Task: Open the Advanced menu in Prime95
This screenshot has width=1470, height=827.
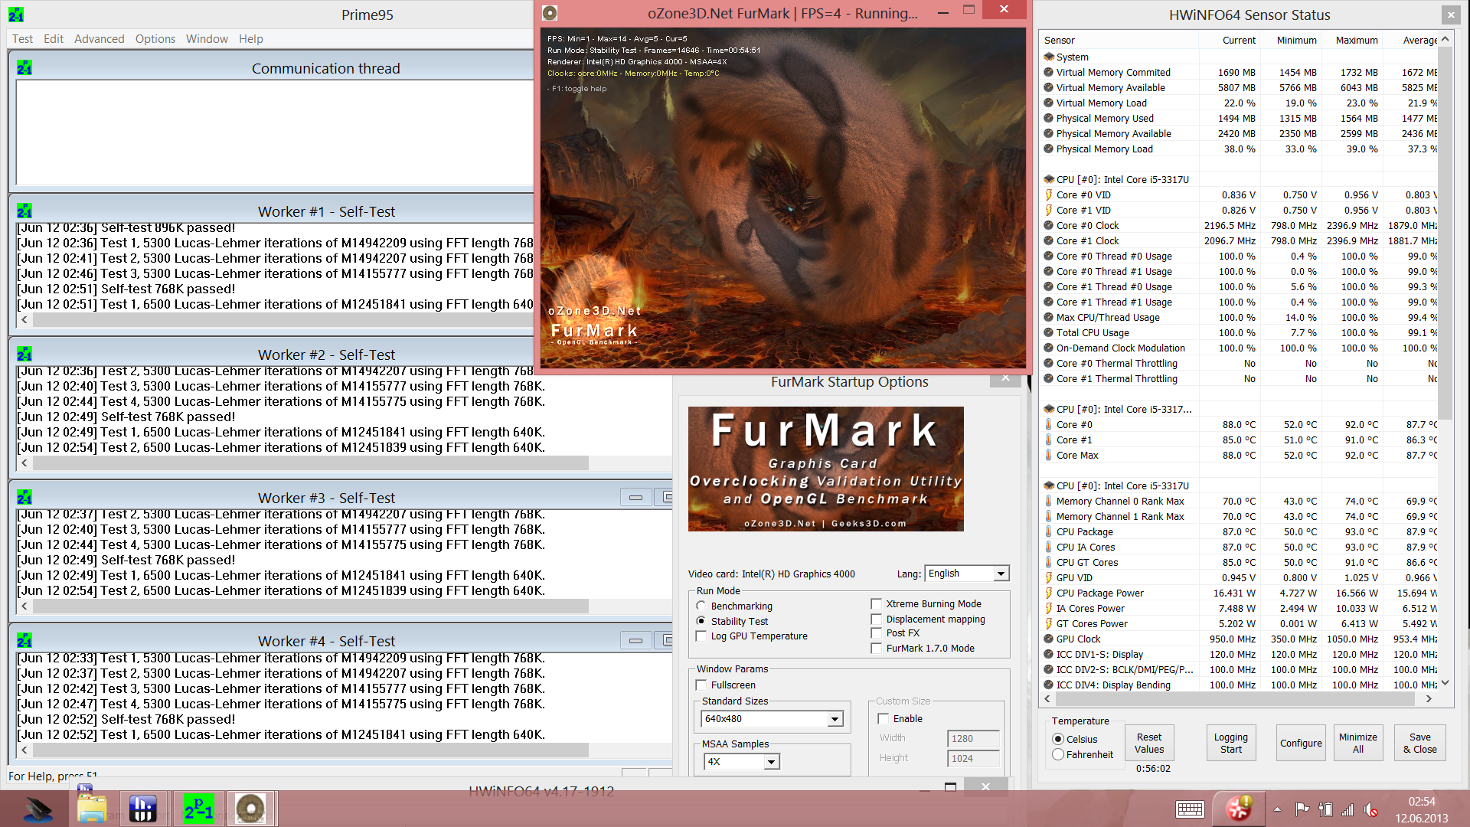Action: click(100, 38)
